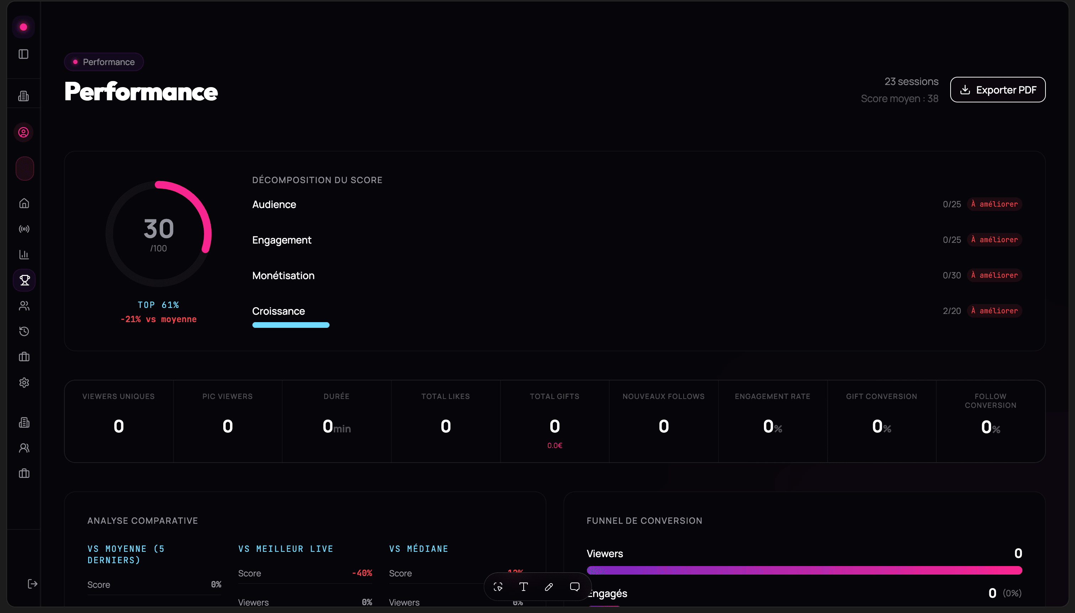This screenshot has height=613, width=1075.
Task: Open the briefcase icon above the logout icon
Action: click(24, 474)
